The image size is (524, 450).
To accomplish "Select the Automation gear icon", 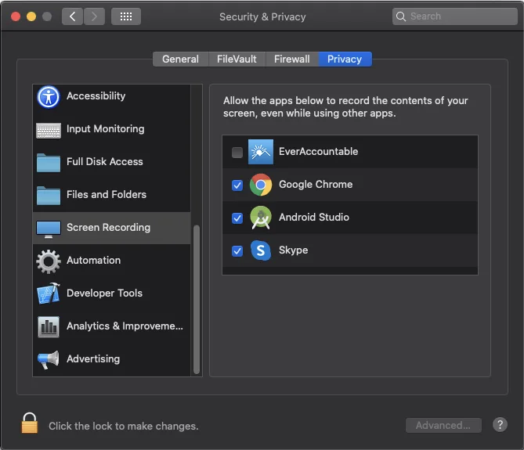I will point(49,261).
